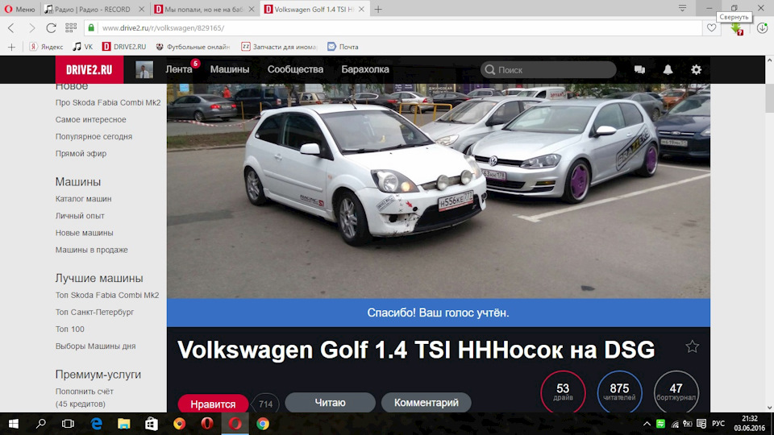This screenshot has width=774, height=435.
Task: Bookmark car with the star icon
Action: [x=692, y=346]
